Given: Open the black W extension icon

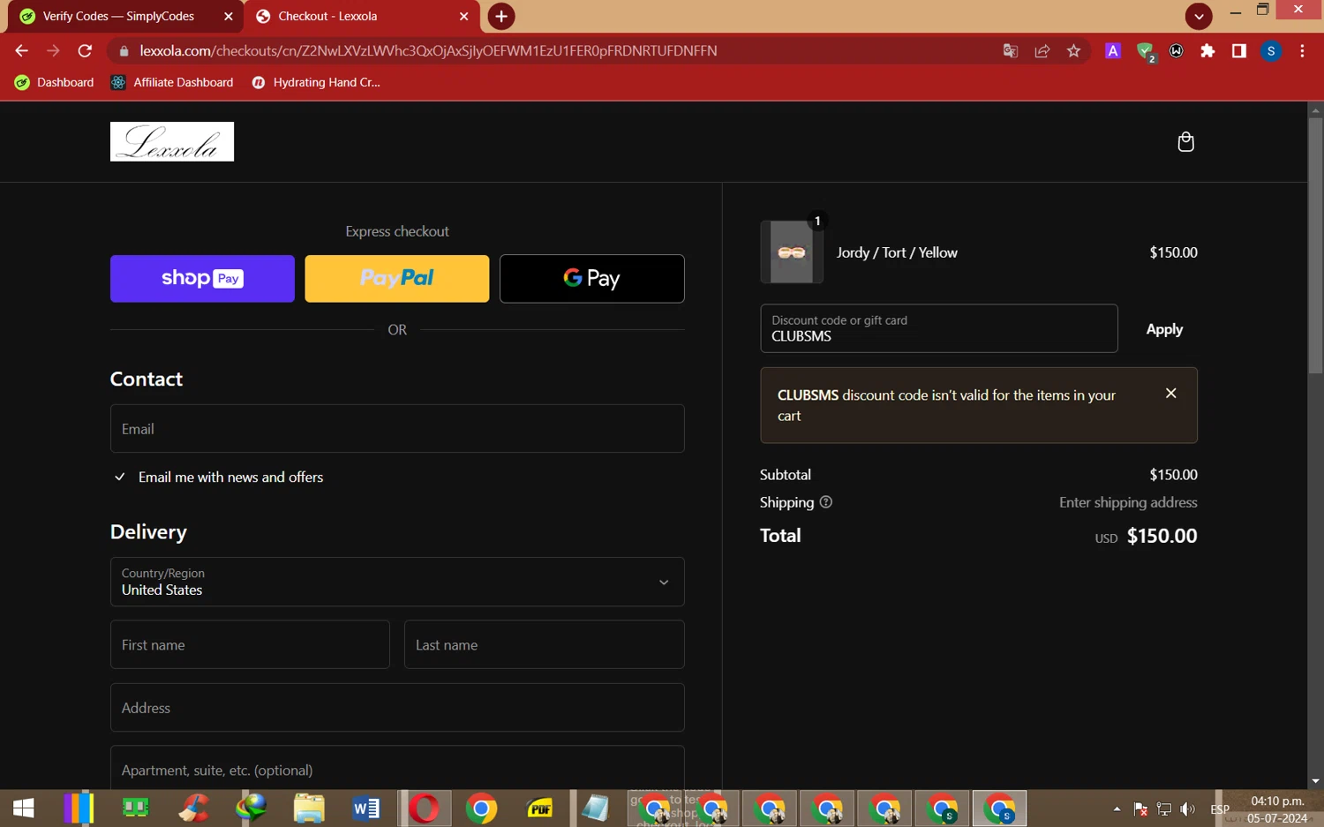Looking at the screenshot, I should coord(1177,51).
